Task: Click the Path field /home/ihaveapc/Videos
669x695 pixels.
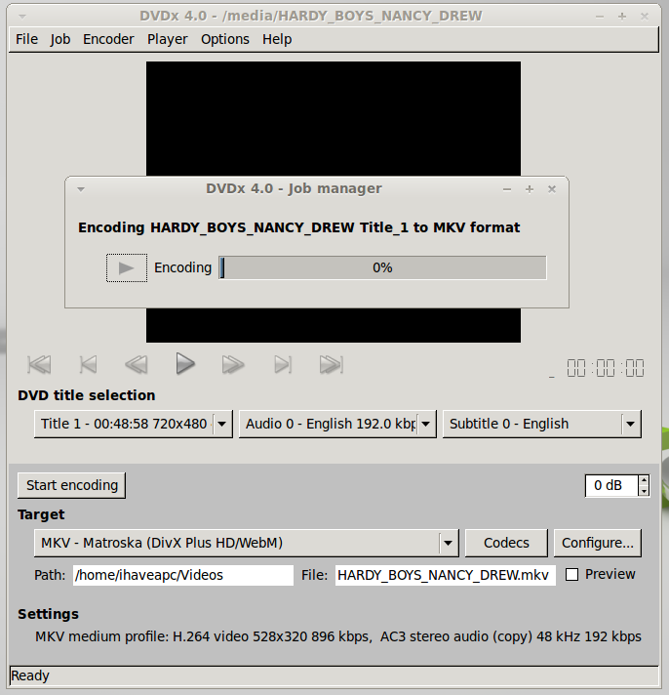Action: click(183, 575)
